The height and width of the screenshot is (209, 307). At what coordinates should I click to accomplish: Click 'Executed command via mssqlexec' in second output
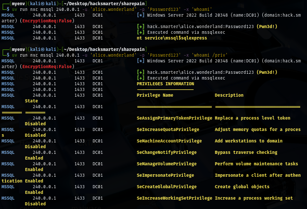point(186,78)
